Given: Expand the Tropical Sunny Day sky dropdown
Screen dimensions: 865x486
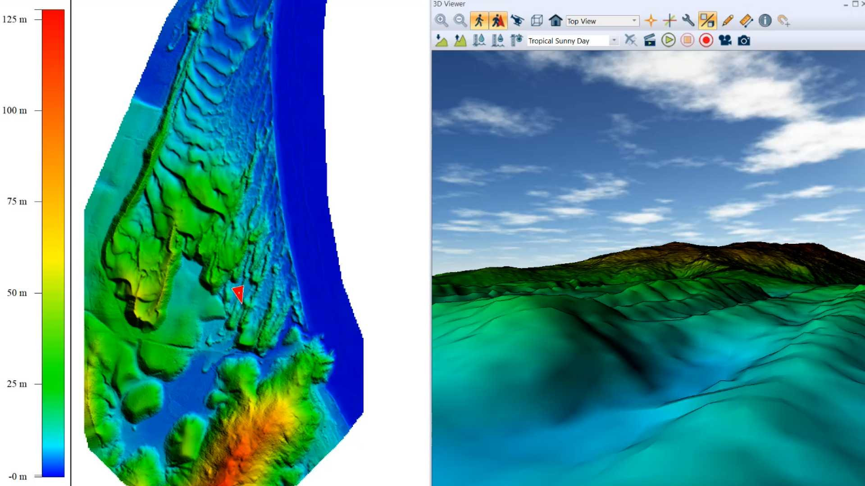Looking at the screenshot, I should click(x=614, y=40).
